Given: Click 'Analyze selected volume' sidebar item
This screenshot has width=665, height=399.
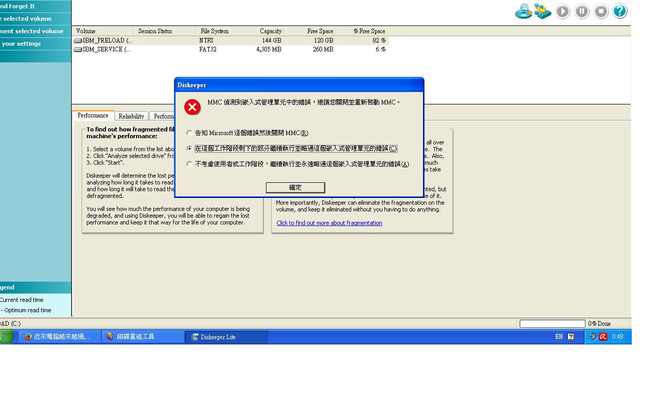Looking at the screenshot, I should click(35, 19).
